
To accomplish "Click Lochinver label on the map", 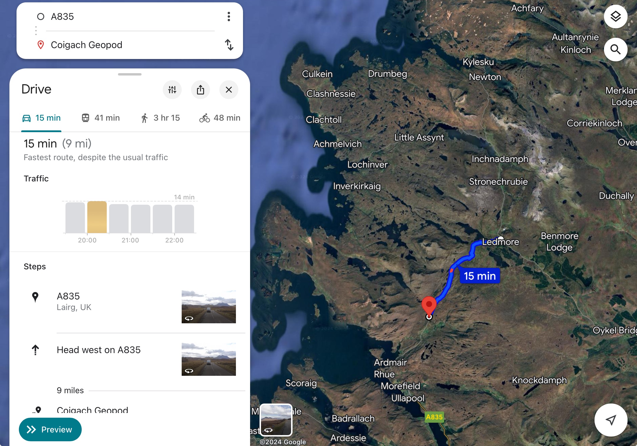I will (367, 165).
